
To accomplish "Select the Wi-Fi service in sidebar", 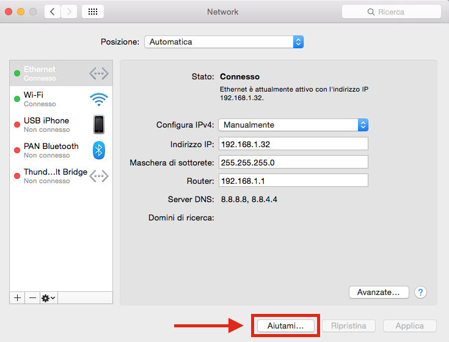I will (61, 99).
